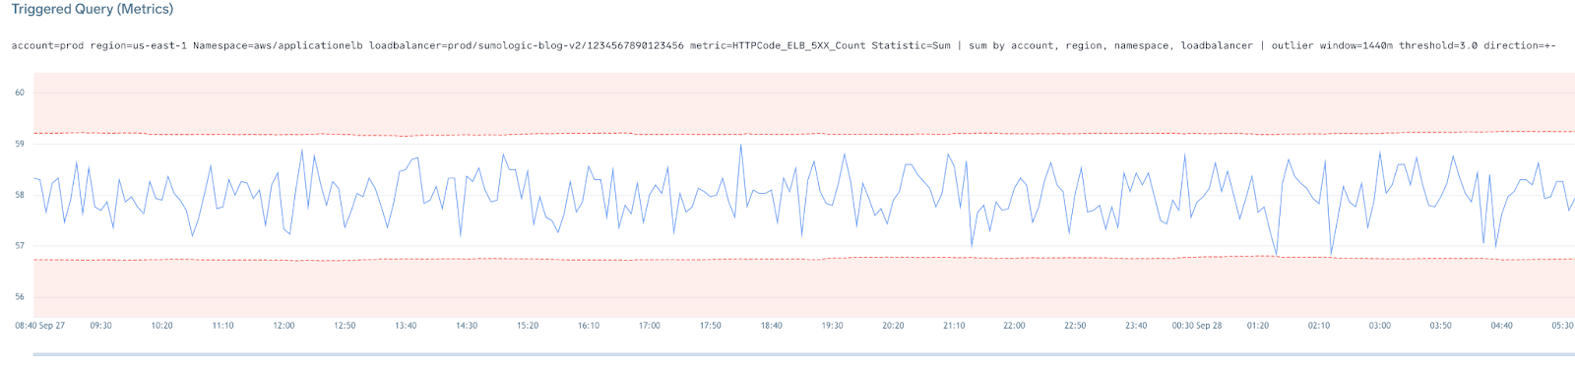Image resolution: width=1575 pixels, height=370 pixels.
Task: Click the 21:10 time axis label
Action: click(x=955, y=326)
